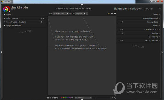Collapse right panel with edge arrow
The height and width of the screenshot is (100, 164).
(x=162, y=52)
